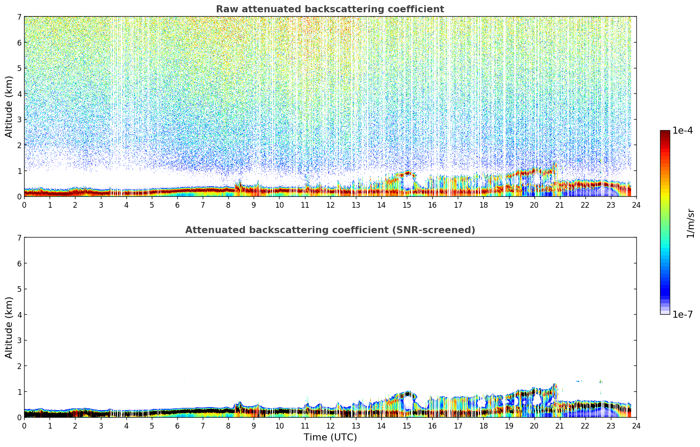
Task: Click altitude tick '7' of the SNR-screened plot
Action: [x=19, y=238]
